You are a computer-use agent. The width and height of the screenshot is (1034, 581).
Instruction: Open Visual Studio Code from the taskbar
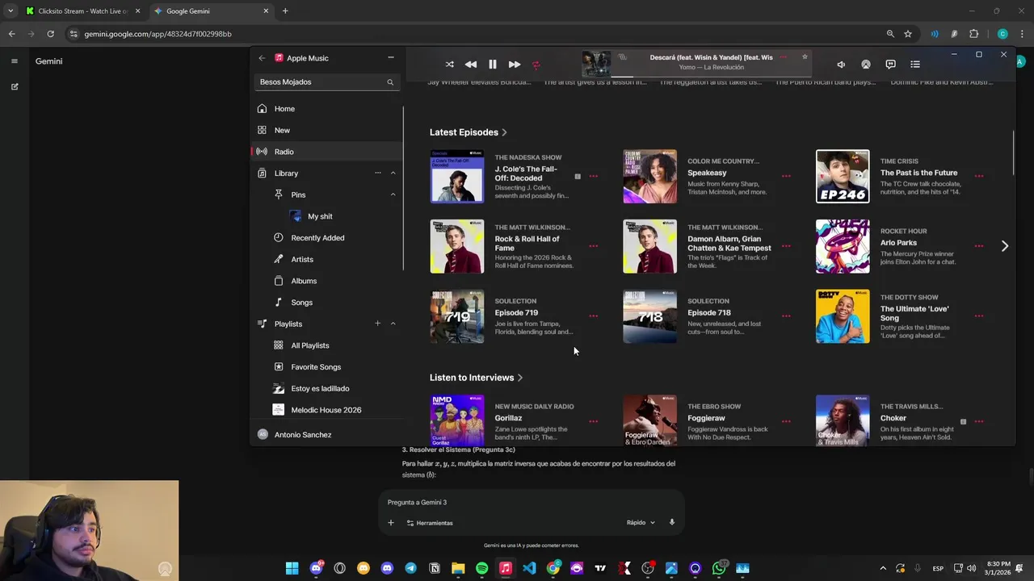coord(529,568)
